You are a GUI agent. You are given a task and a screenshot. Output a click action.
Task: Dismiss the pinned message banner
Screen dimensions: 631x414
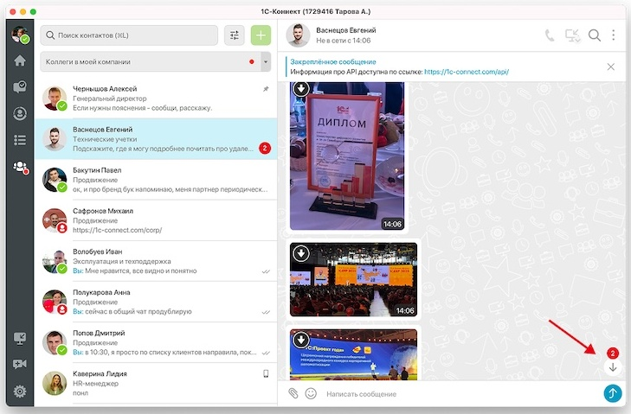tap(611, 67)
